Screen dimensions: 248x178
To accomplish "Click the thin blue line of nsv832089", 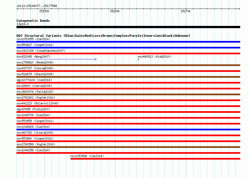I will click(56, 59).
